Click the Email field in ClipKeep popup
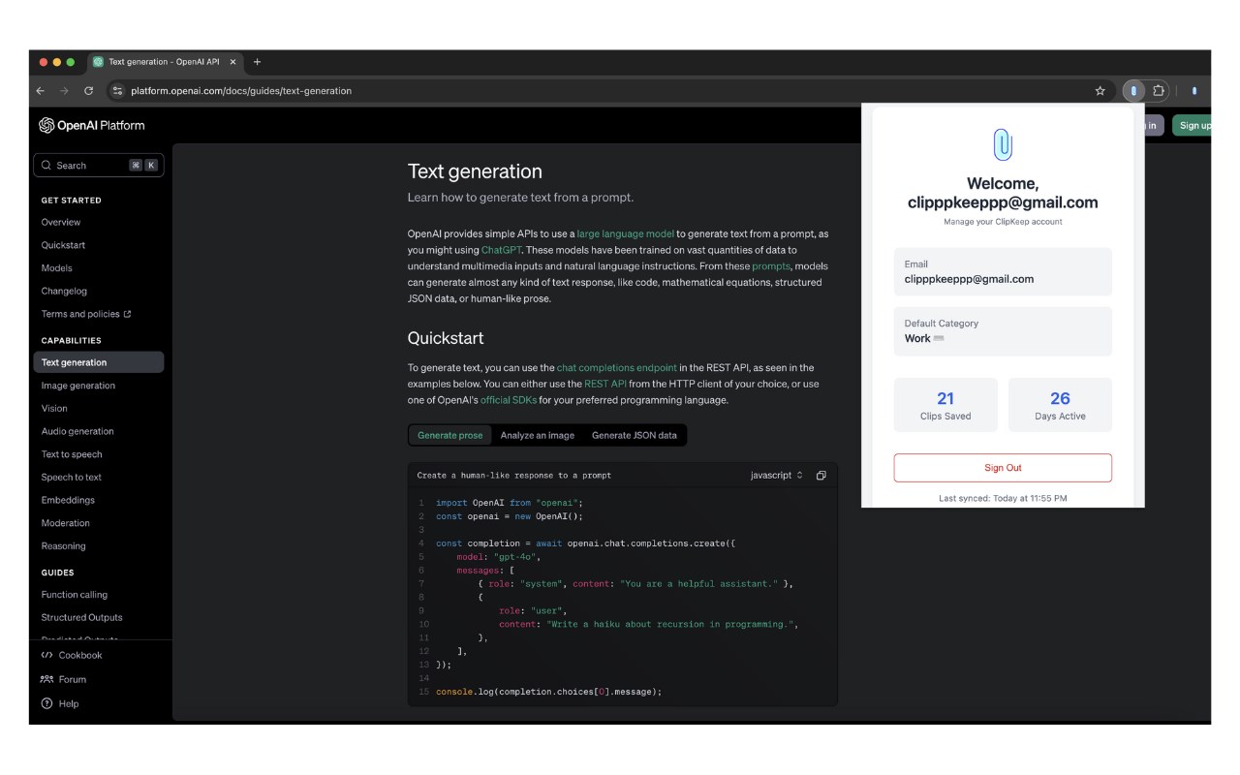The image size is (1240, 775). (1003, 272)
